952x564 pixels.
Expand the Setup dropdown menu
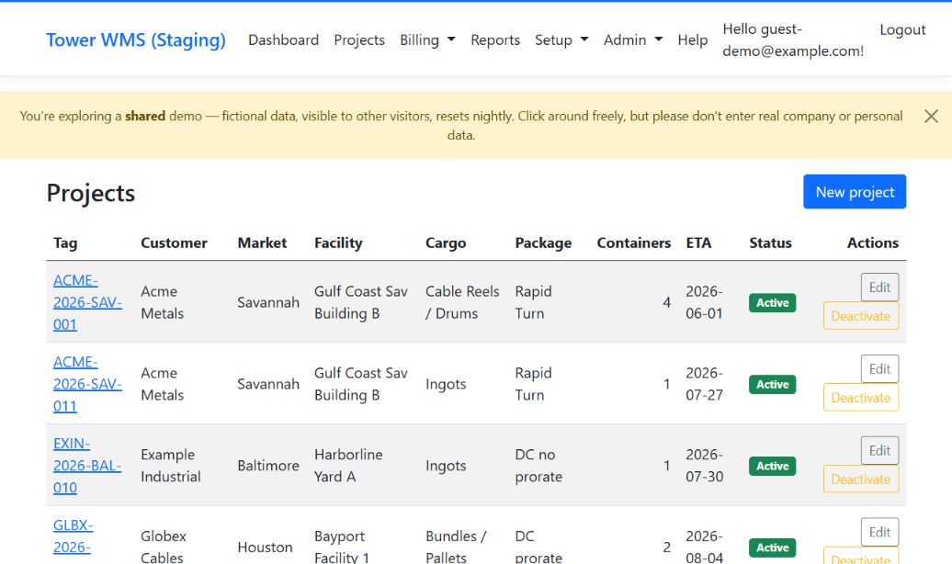pos(561,40)
